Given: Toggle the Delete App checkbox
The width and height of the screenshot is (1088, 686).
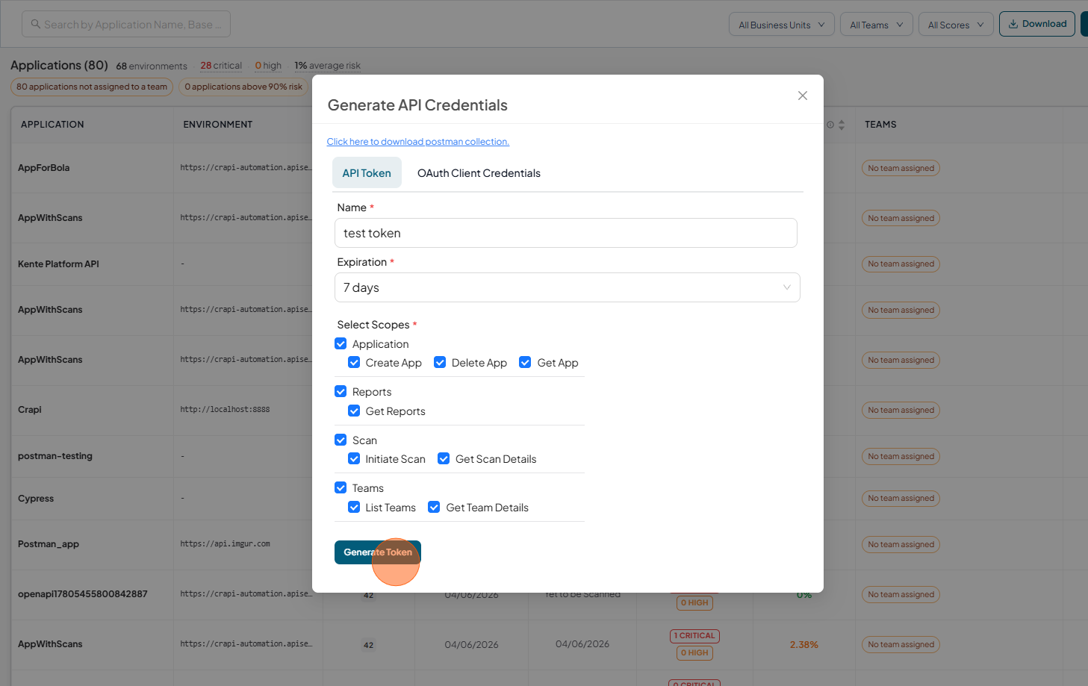Looking at the screenshot, I should pyautogui.click(x=440, y=362).
